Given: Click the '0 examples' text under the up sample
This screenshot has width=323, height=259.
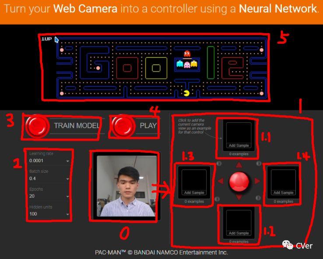Looking at the screenshot, I should tap(239, 154).
